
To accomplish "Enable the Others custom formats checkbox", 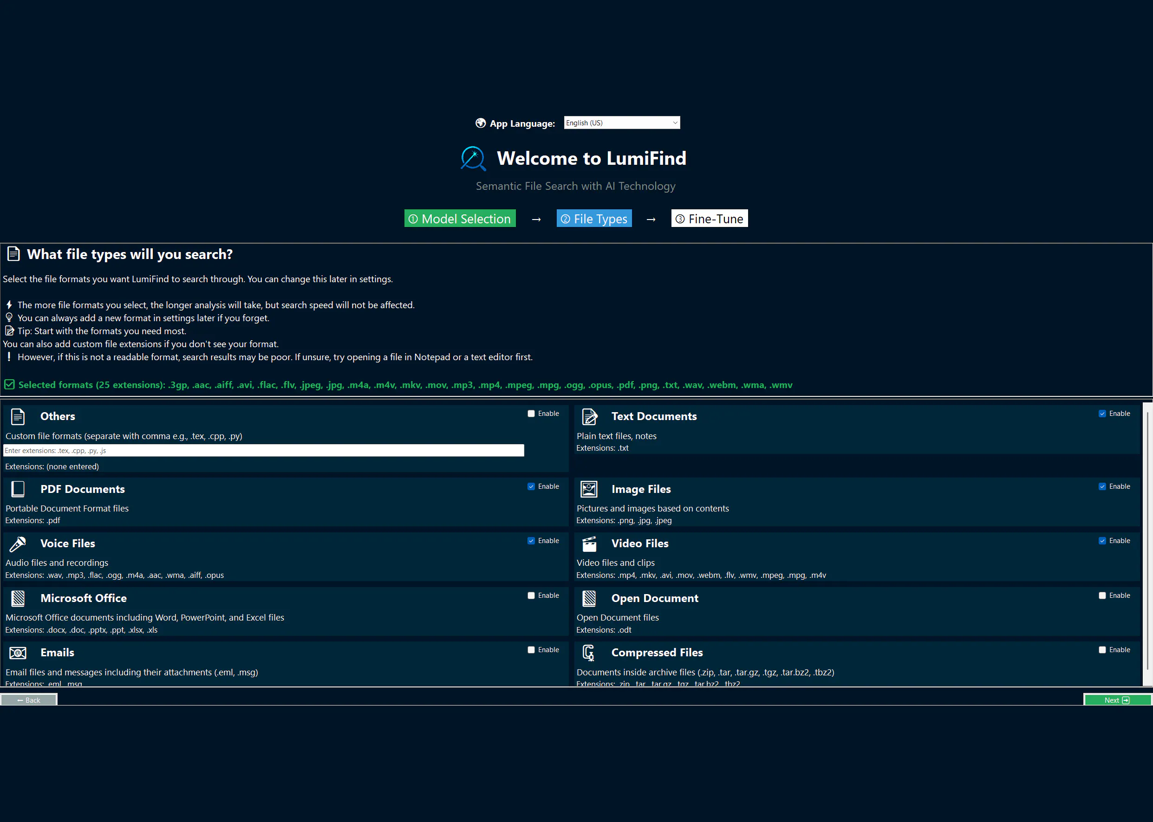I will [x=531, y=414].
